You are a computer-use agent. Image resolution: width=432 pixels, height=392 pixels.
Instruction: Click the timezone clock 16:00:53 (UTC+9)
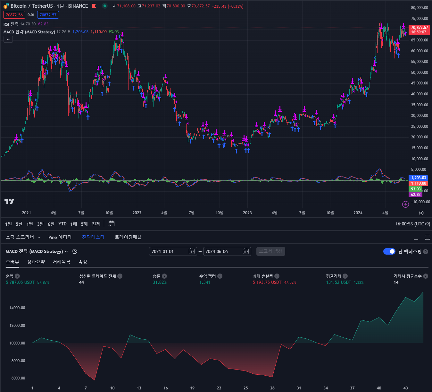[413, 224]
